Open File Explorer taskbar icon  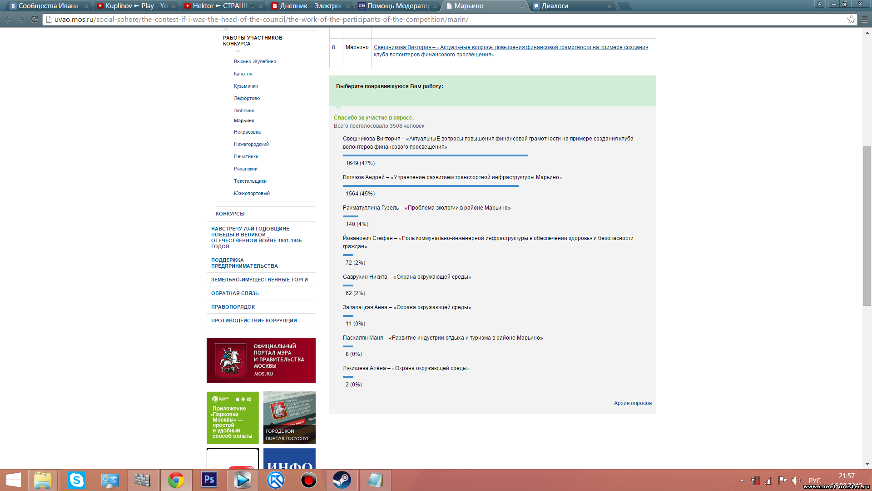point(43,480)
